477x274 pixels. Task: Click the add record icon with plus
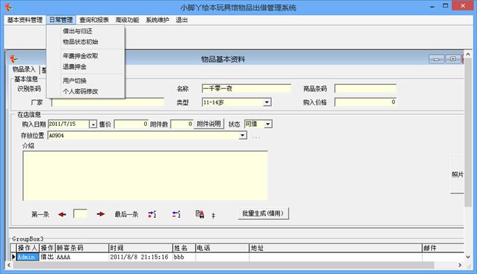(x=152, y=214)
